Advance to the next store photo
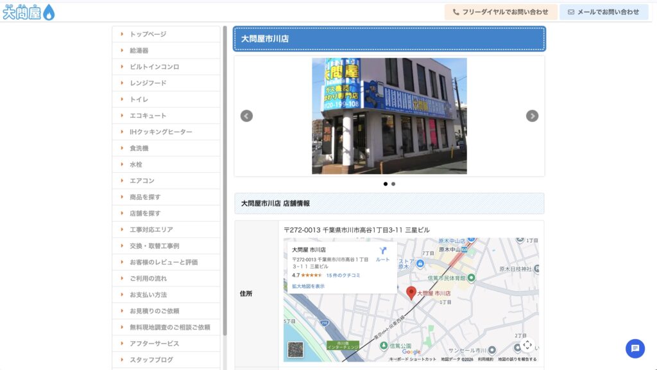The height and width of the screenshot is (370, 657). 532,116
